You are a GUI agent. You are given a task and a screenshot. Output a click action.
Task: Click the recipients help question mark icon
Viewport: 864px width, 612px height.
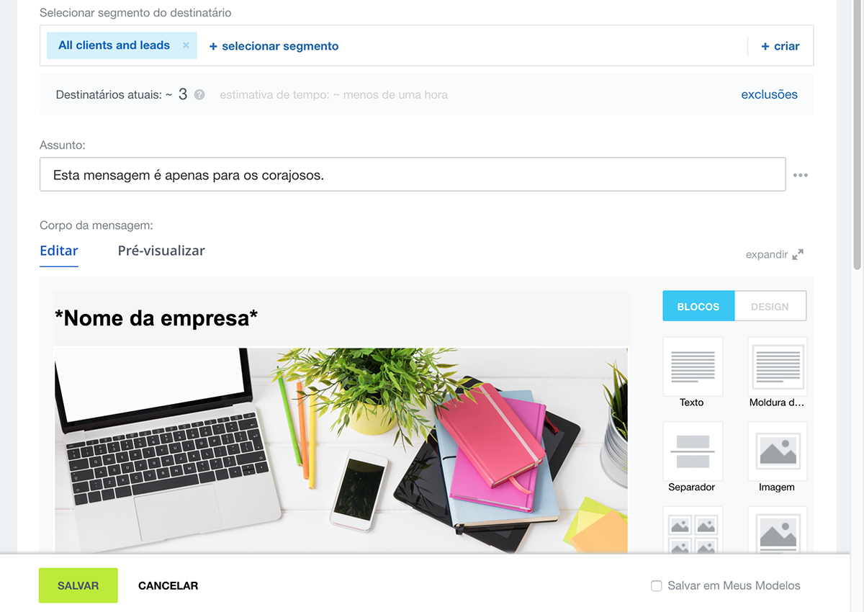click(x=199, y=95)
